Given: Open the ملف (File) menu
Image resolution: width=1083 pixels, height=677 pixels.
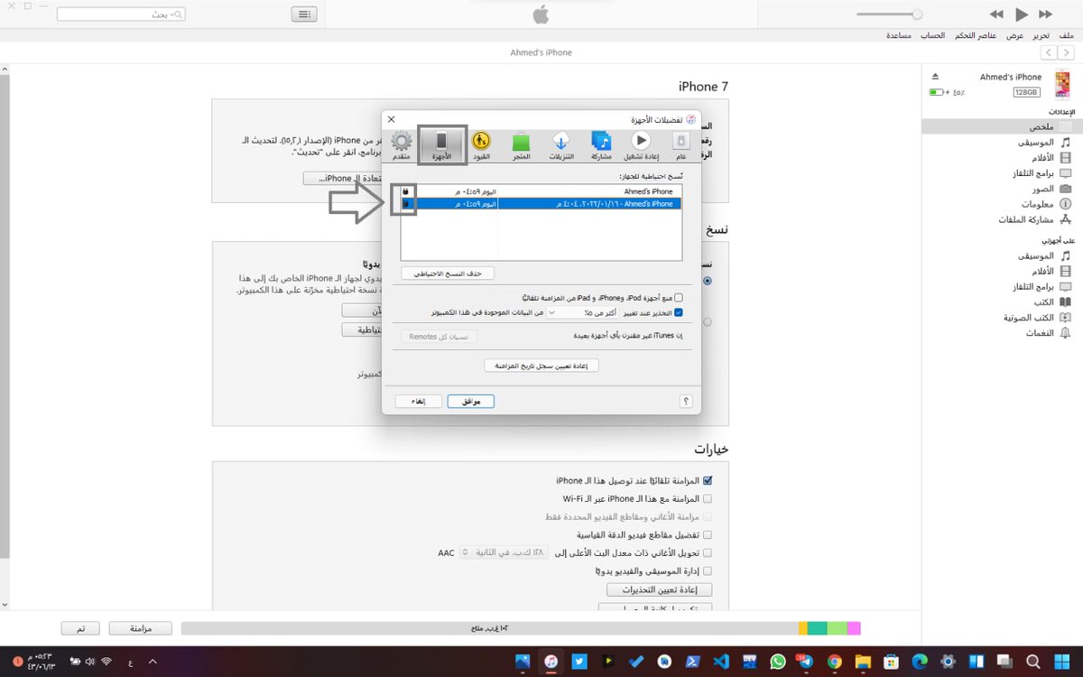Looking at the screenshot, I should [1066, 35].
